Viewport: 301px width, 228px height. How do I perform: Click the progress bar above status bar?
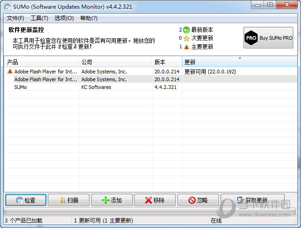coord(150,212)
